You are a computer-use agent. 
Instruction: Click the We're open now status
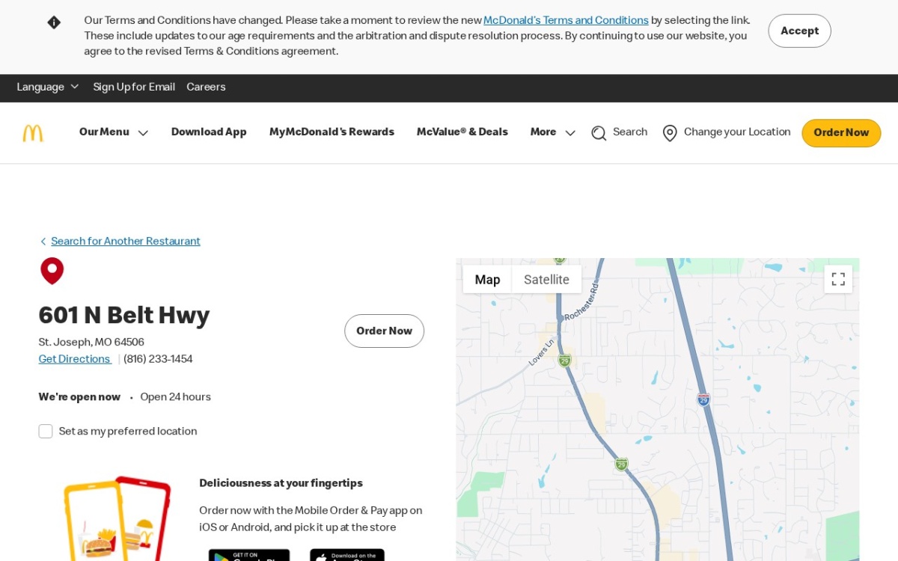tap(79, 397)
